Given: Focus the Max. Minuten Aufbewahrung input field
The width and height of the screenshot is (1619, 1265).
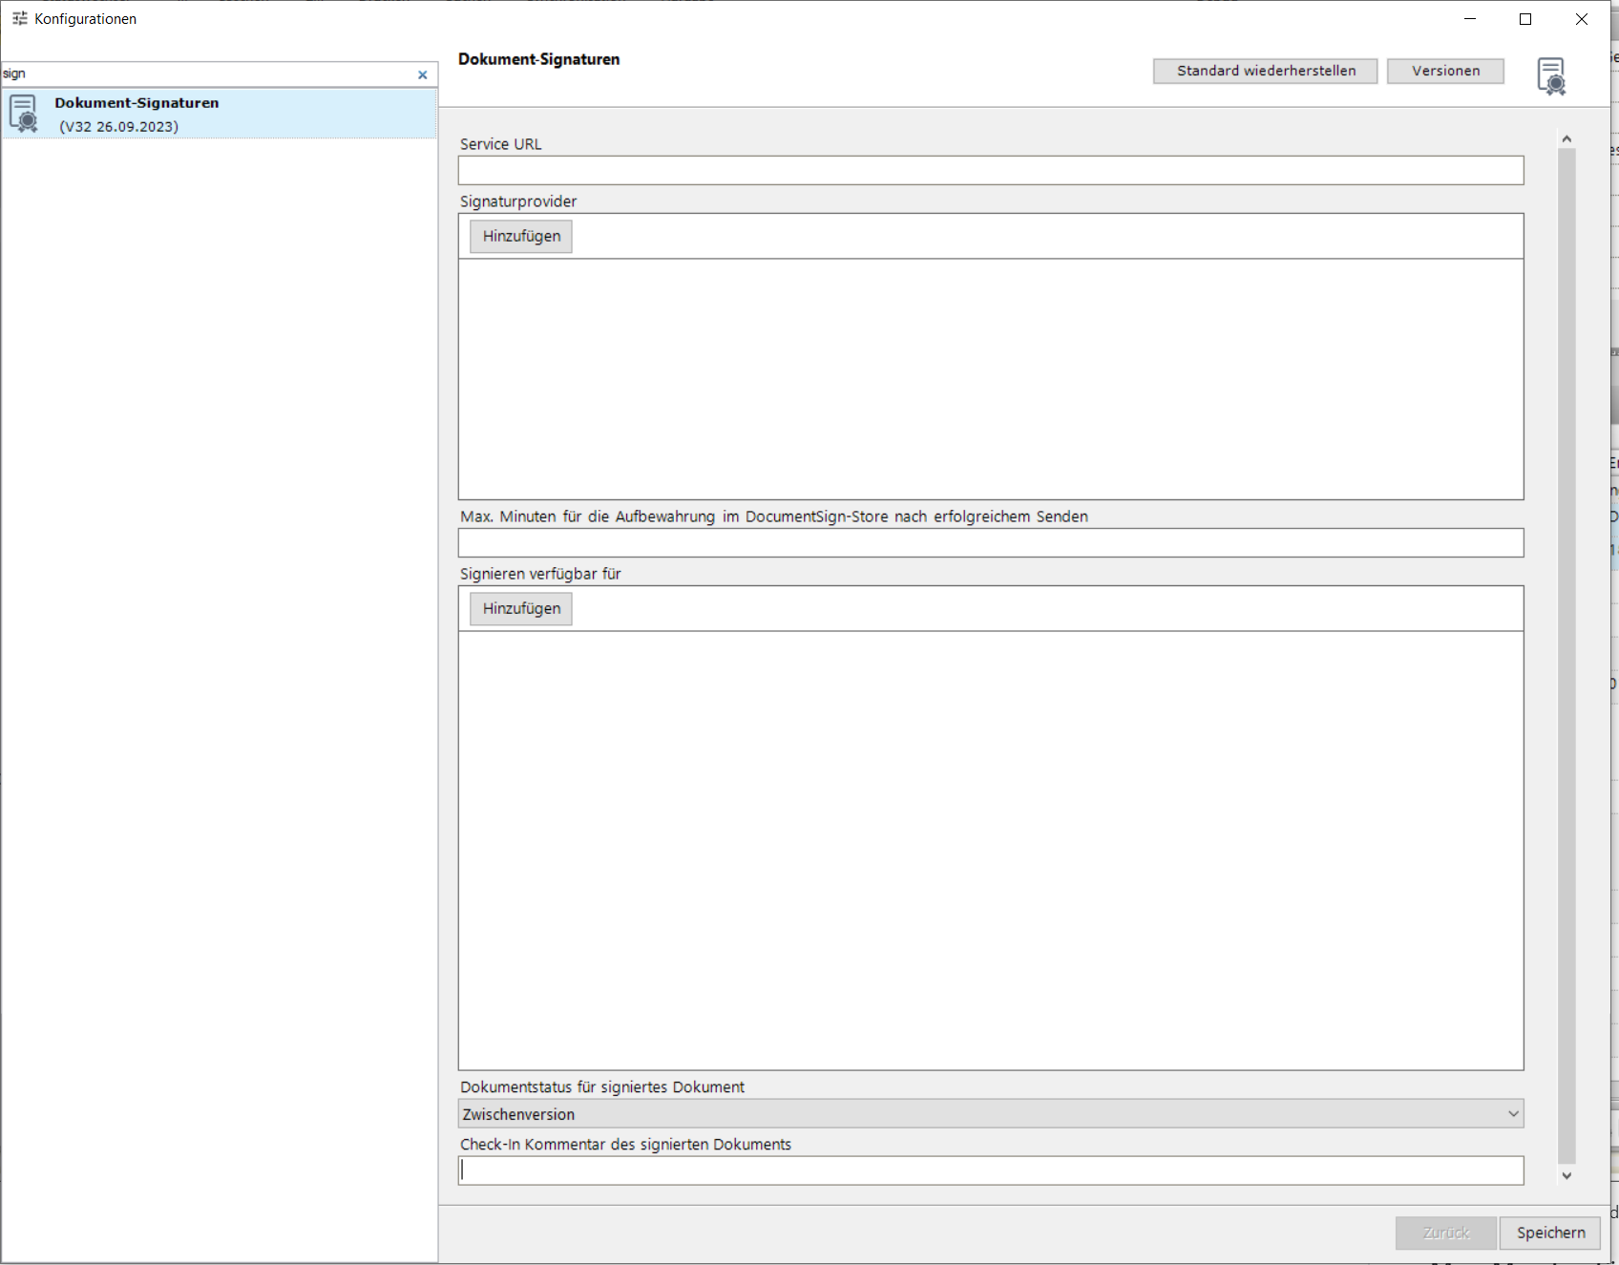Looking at the screenshot, I should click(x=991, y=543).
